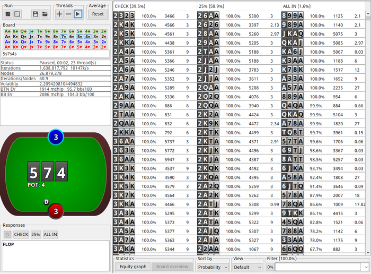
Task: Deselect the 4 of spades board card
Action: point(88,37)
